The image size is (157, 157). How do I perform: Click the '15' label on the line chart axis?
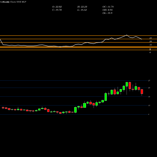(x=150, y=45)
